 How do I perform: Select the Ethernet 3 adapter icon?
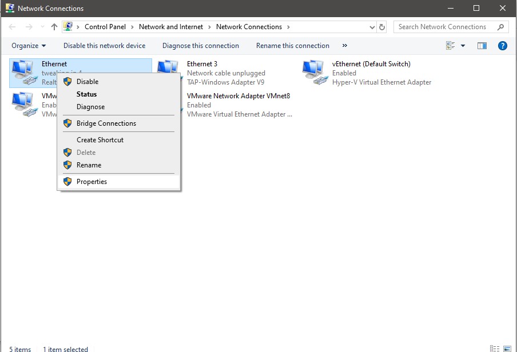tap(169, 67)
